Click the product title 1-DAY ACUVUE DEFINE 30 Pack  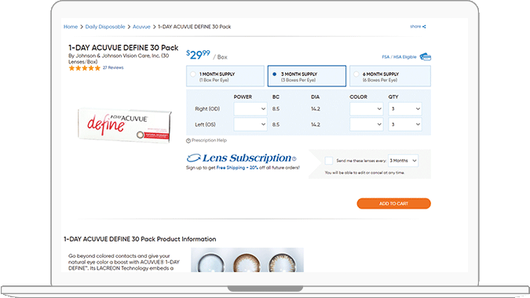tap(123, 48)
